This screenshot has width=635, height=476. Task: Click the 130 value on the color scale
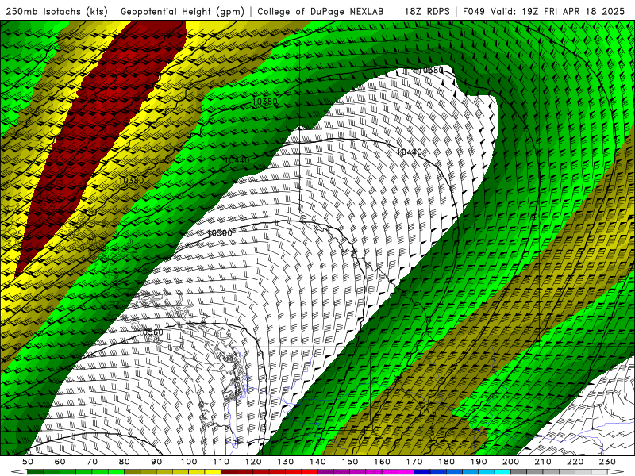point(286,462)
